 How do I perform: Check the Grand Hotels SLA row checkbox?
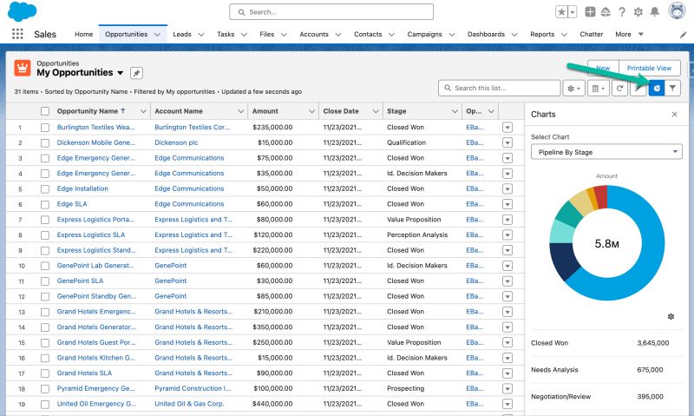[x=45, y=373]
